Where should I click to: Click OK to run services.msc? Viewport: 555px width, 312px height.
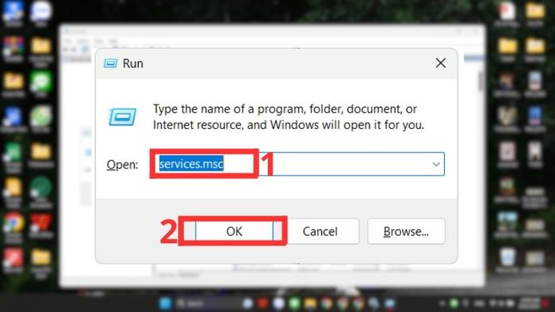click(x=234, y=231)
